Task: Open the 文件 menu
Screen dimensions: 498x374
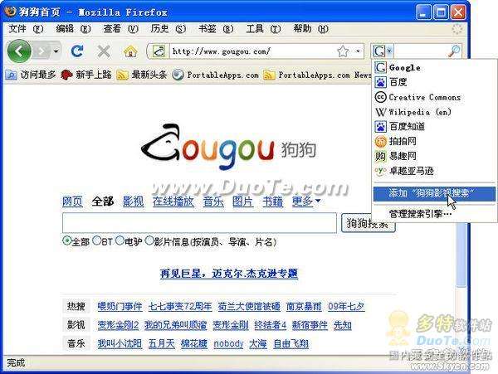Action: 26,29
